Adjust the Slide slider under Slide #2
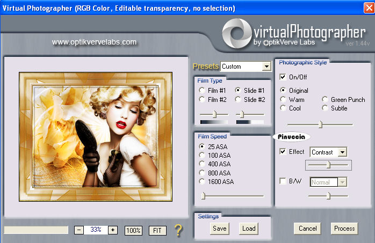Screen dimensions: 375x243 [242, 114]
